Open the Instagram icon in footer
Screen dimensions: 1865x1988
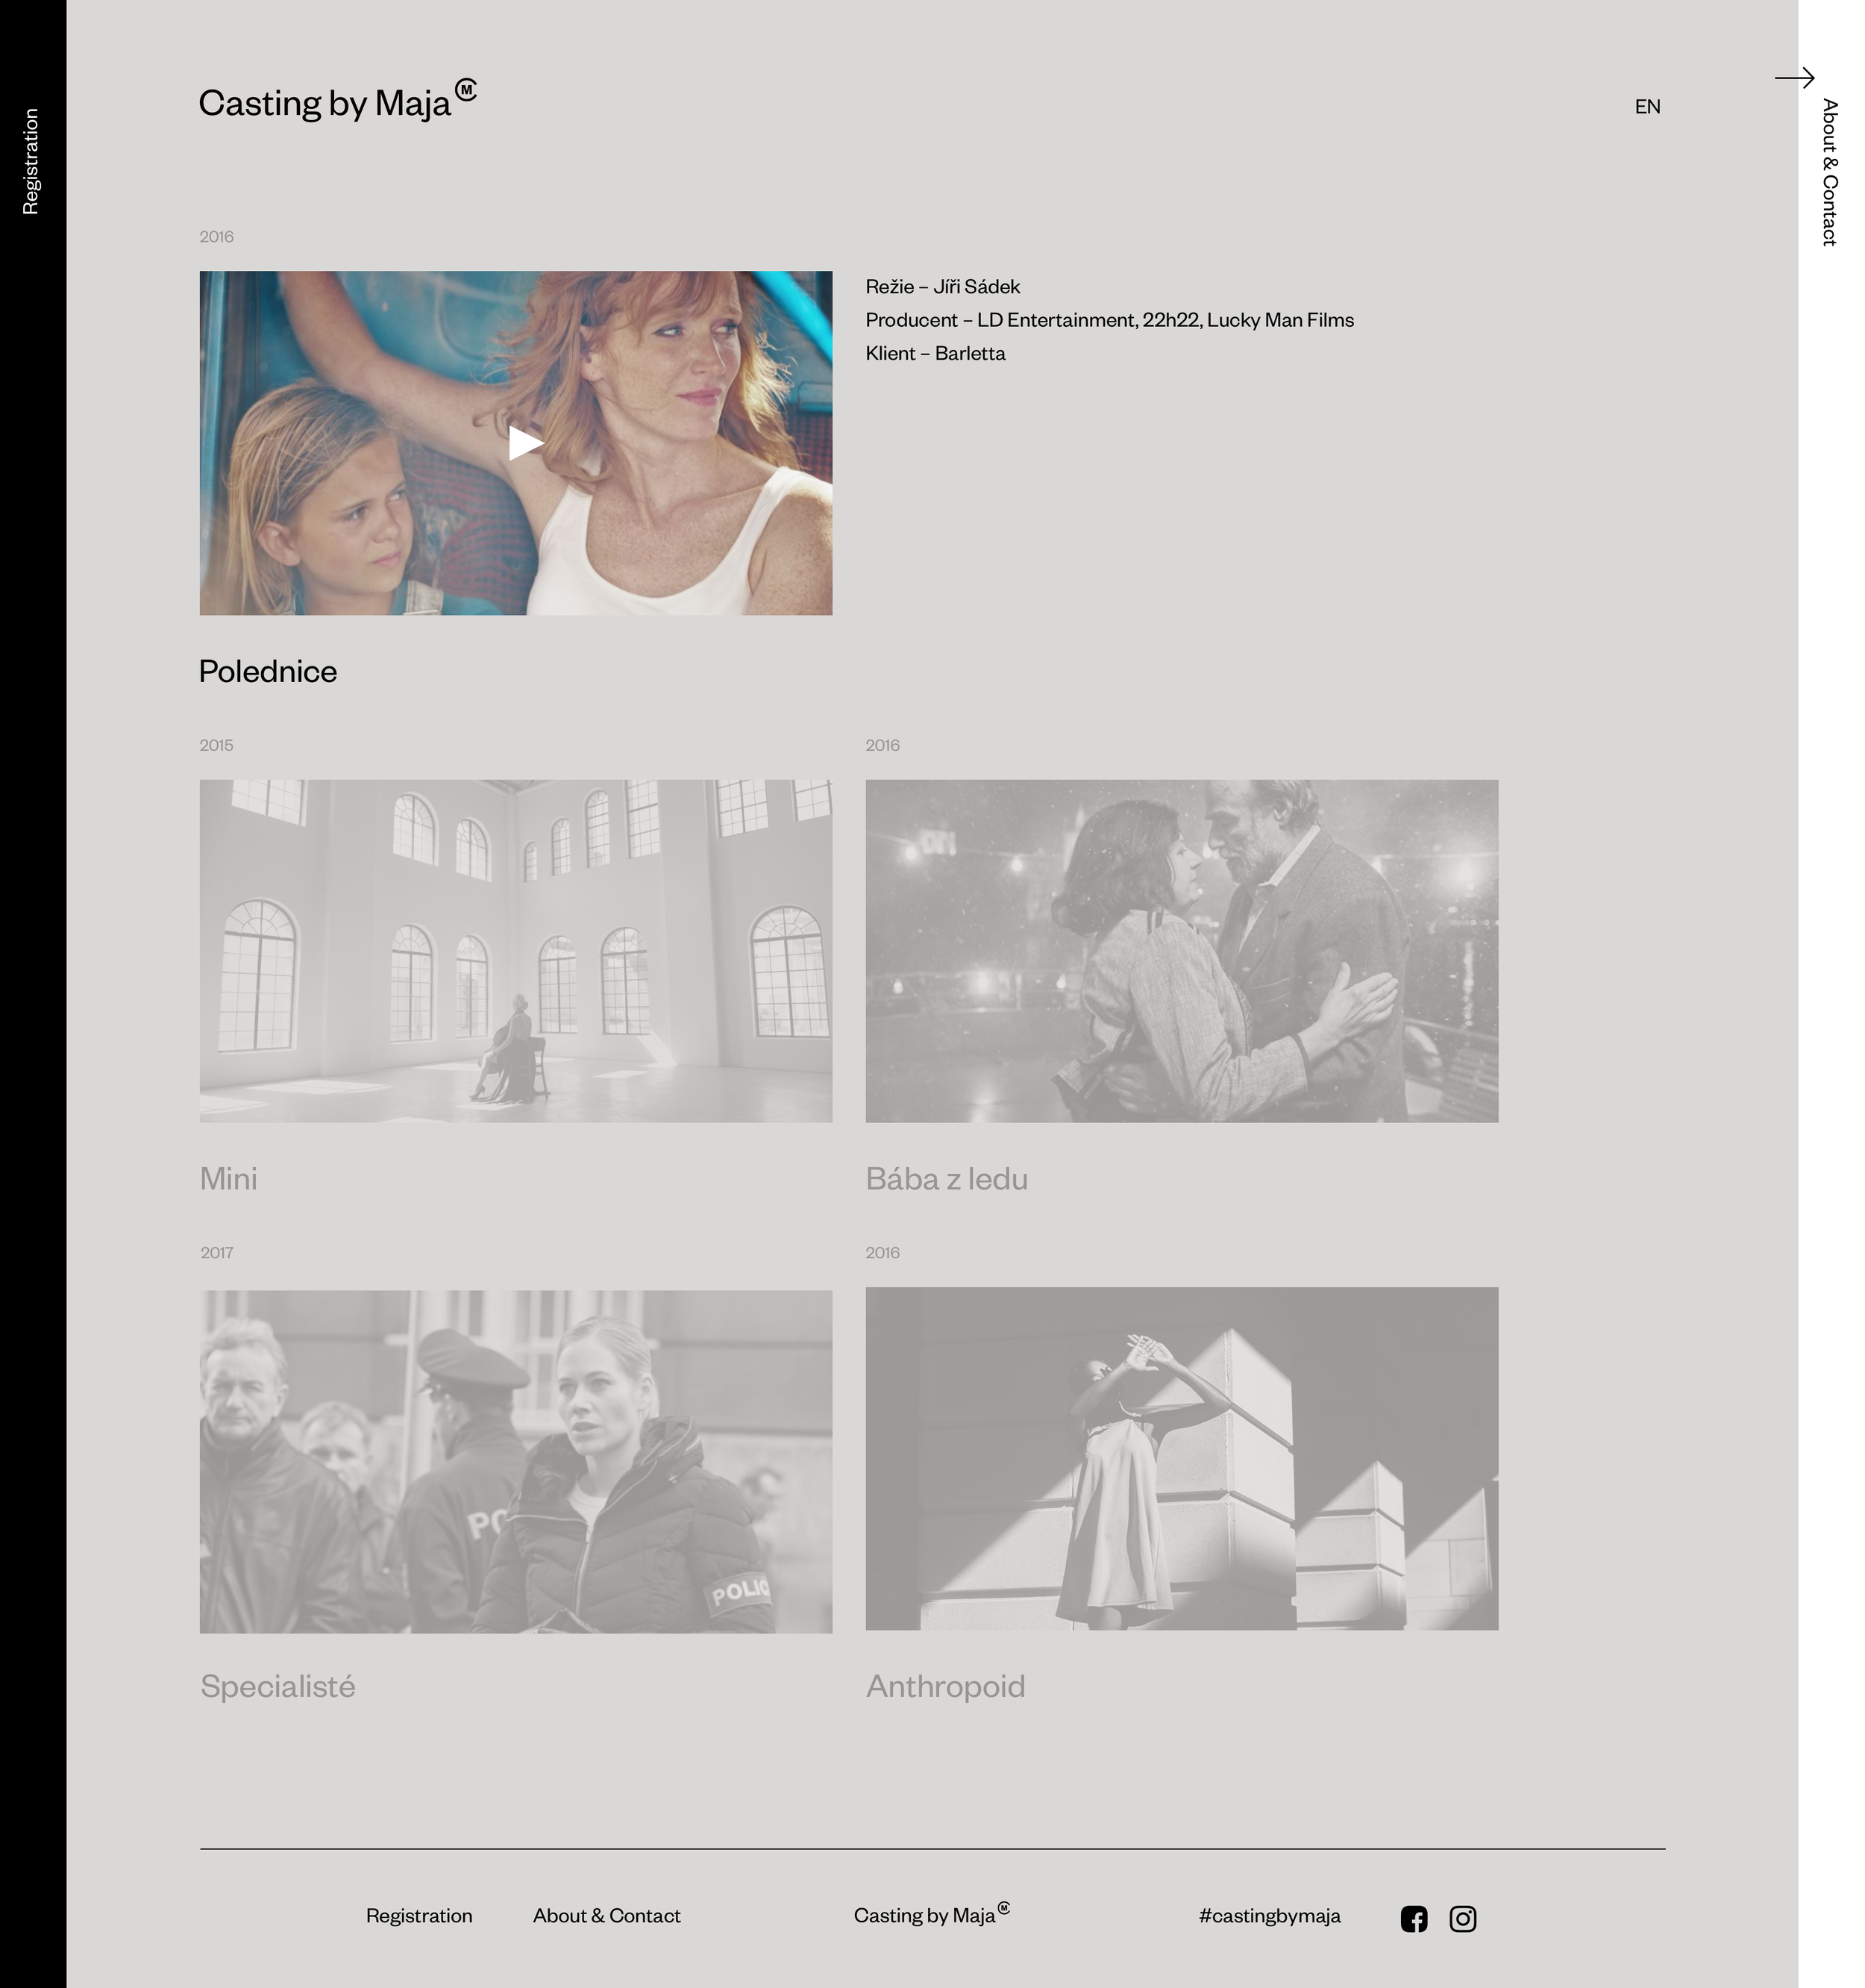1462,1918
